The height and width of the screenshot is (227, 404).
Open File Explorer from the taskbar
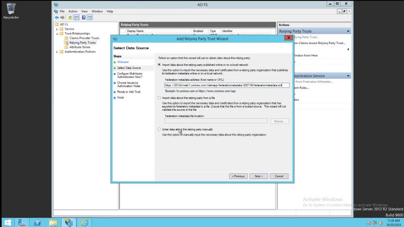pos(53,222)
